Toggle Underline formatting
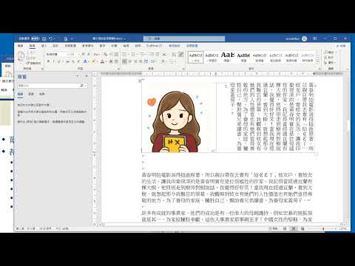The height and width of the screenshot is (266, 355). [x=59, y=61]
